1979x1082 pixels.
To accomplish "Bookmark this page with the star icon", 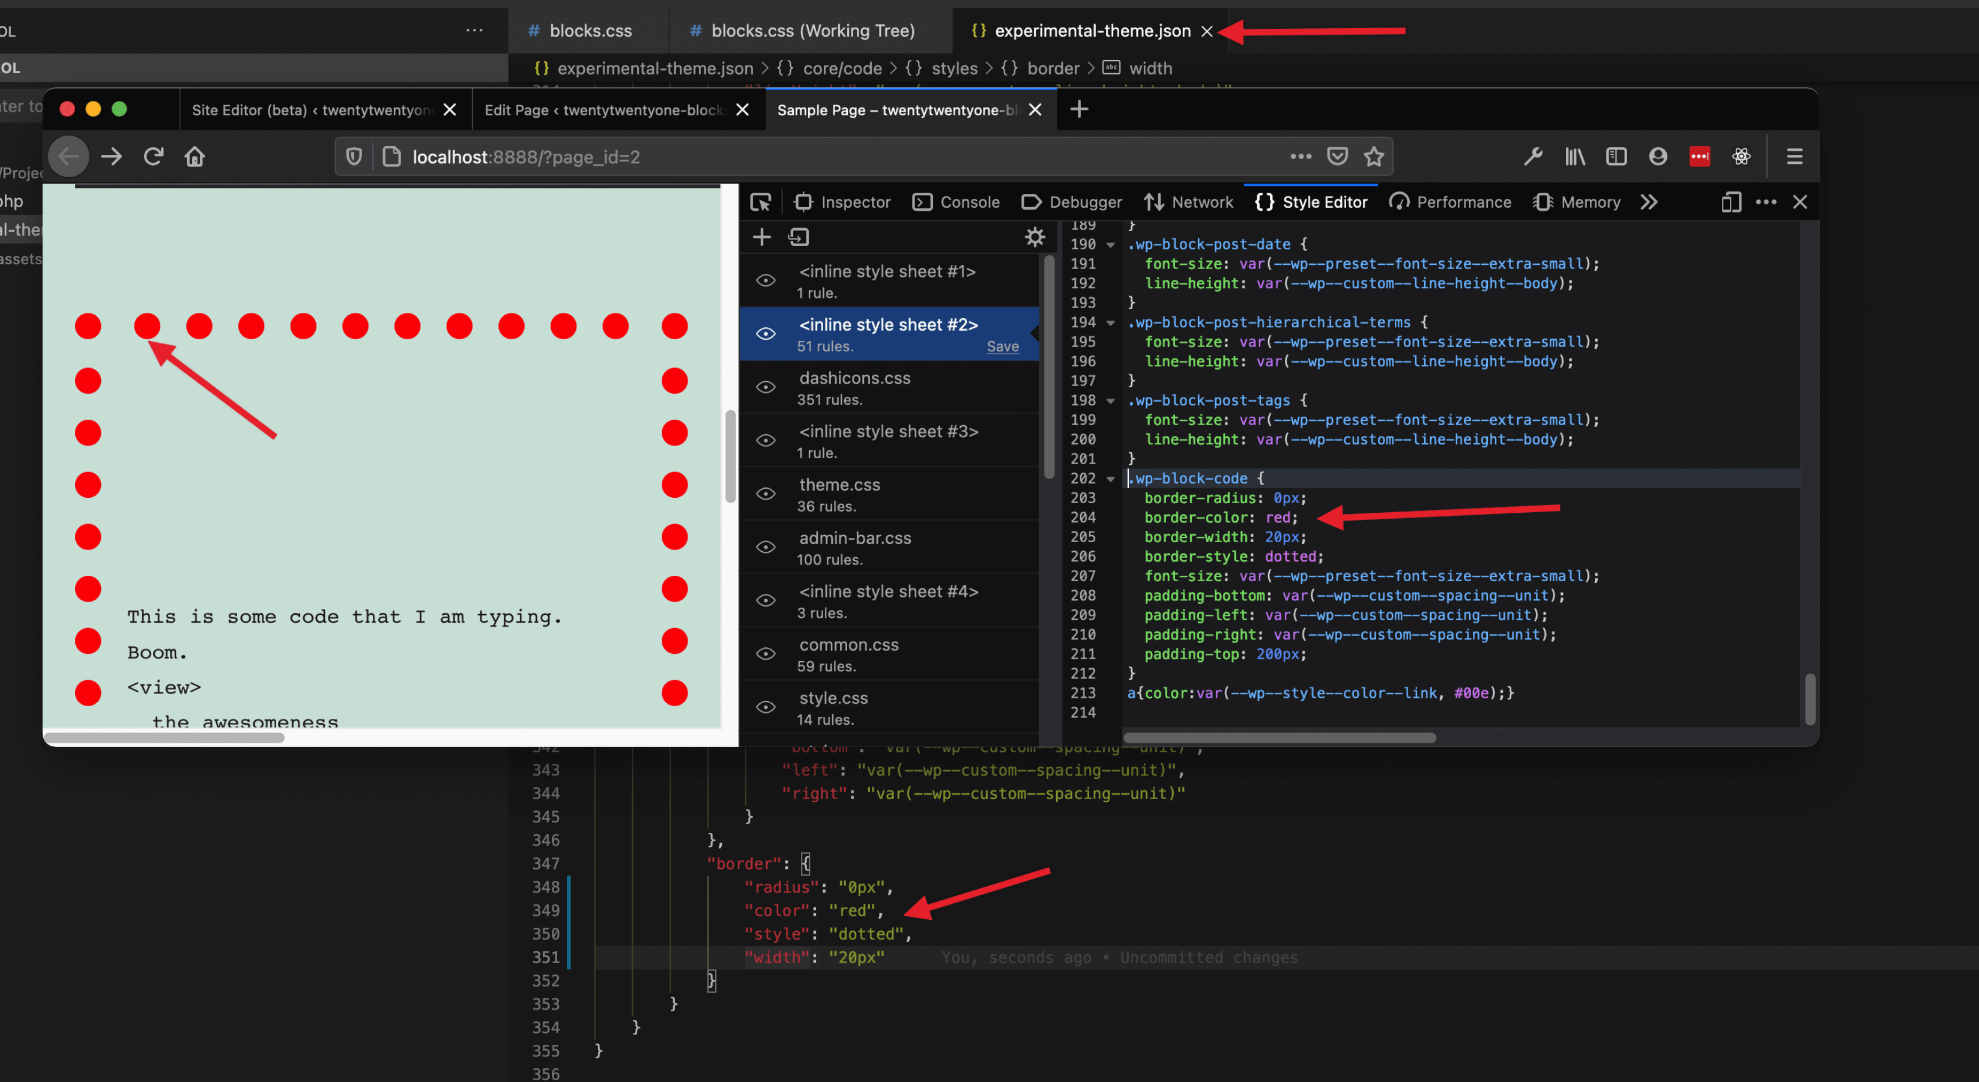I will [x=1374, y=157].
